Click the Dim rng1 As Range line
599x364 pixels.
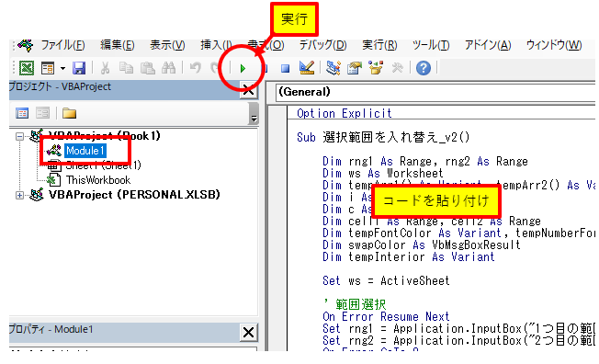point(425,162)
